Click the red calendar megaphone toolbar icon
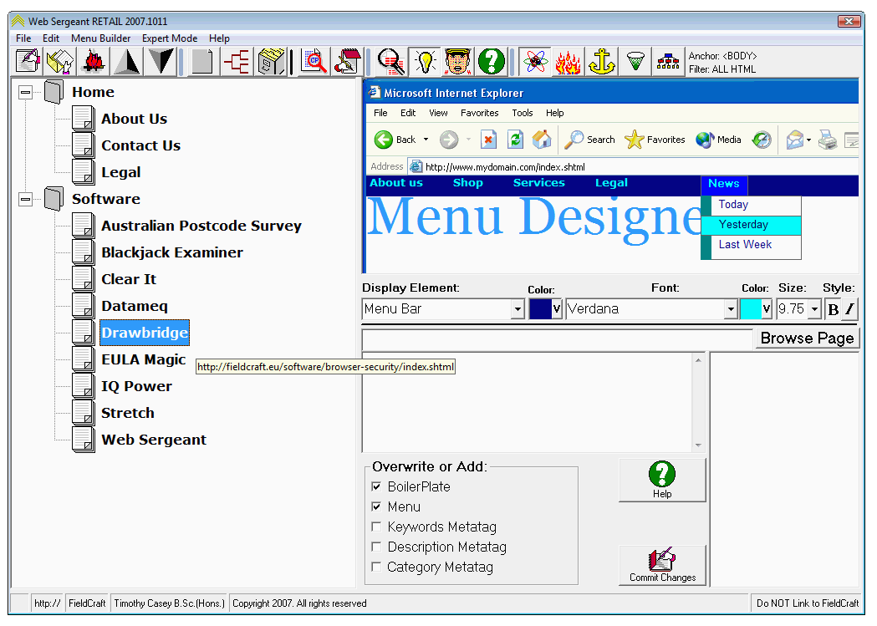Screen dimensions: 877x626 pyautogui.click(x=347, y=62)
